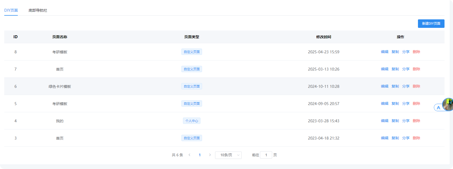
Task: Click 删除 for 我的 page
Action: (416, 121)
